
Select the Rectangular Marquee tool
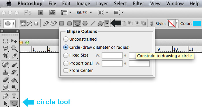(5, 41)
